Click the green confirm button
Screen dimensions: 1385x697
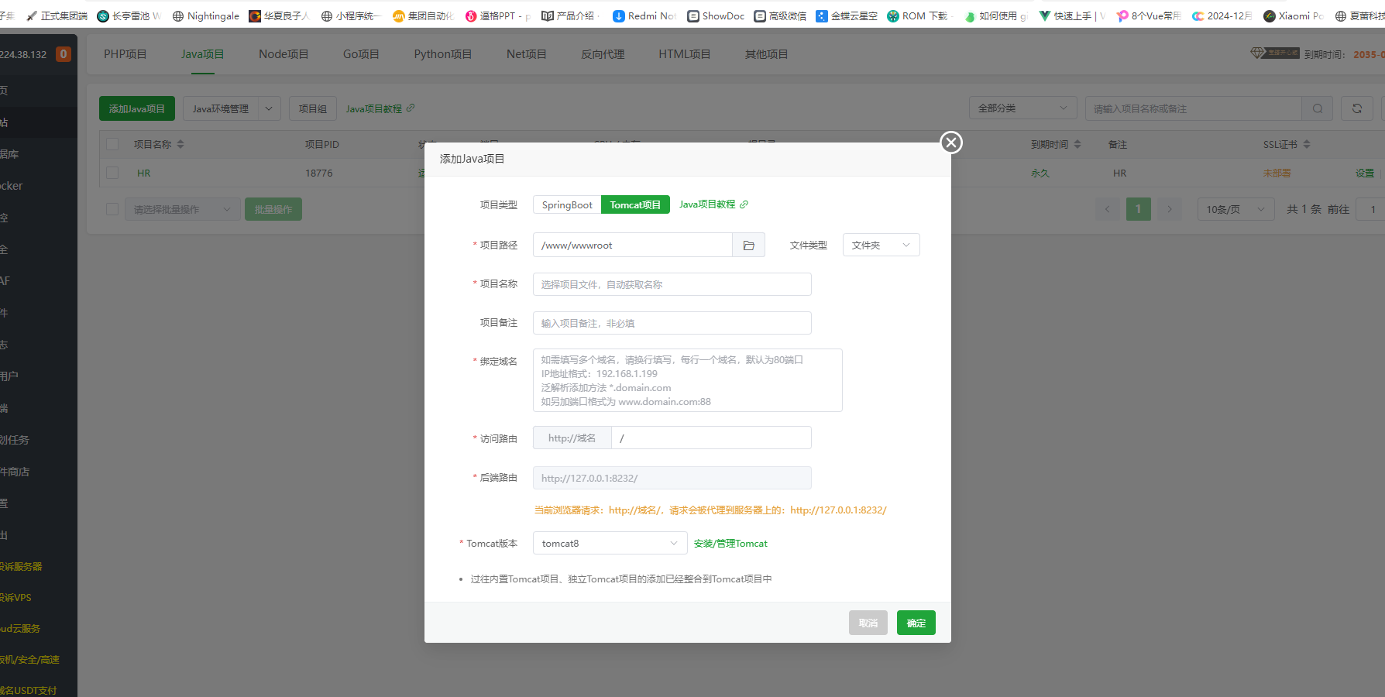point(916,623)
